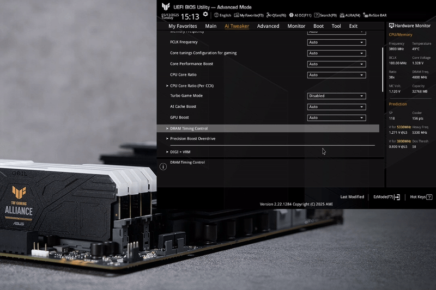Open Core tunings Configuration for gaming dropdown
The width and height of the screenshot is (436, 290).
point(336,53)
